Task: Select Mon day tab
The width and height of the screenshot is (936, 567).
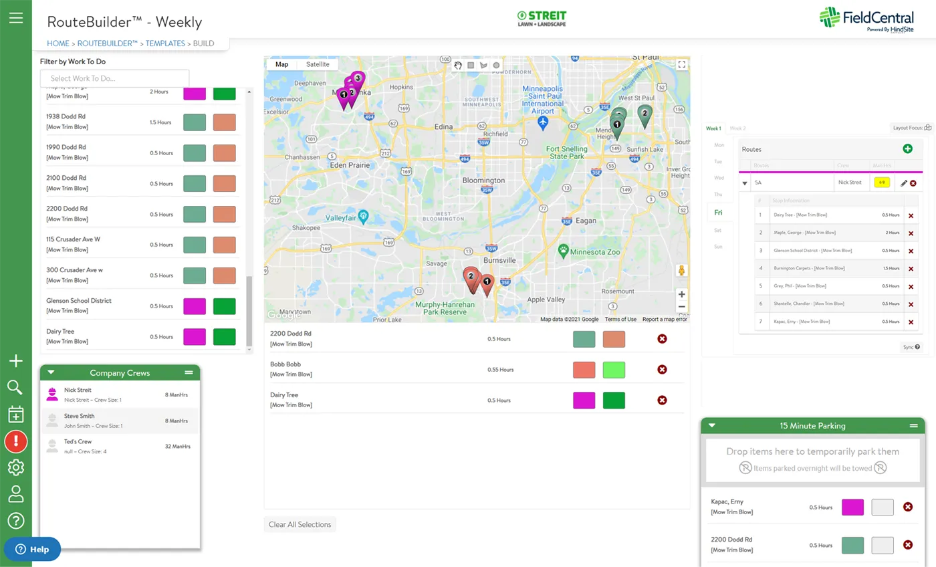Action: pyautogui.click(x=719, y=144)
